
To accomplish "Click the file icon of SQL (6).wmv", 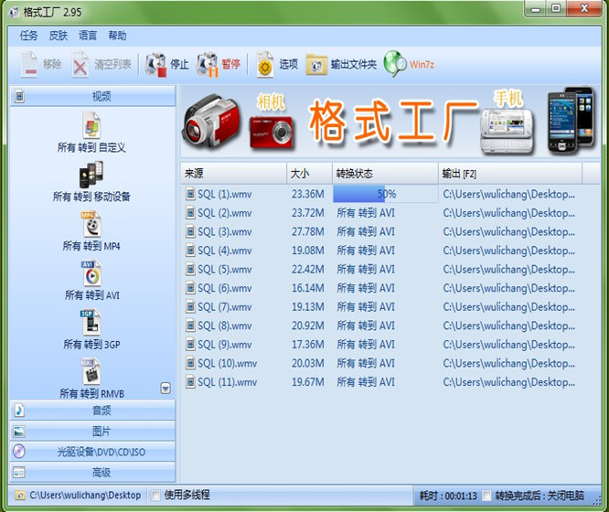I will point(190,288).
